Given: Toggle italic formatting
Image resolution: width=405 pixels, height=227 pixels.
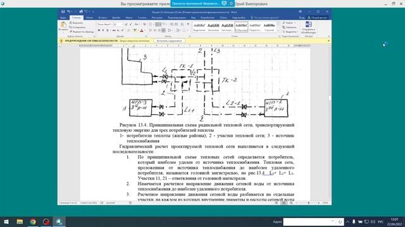Looking at the screenshot, I should [103, 30].
